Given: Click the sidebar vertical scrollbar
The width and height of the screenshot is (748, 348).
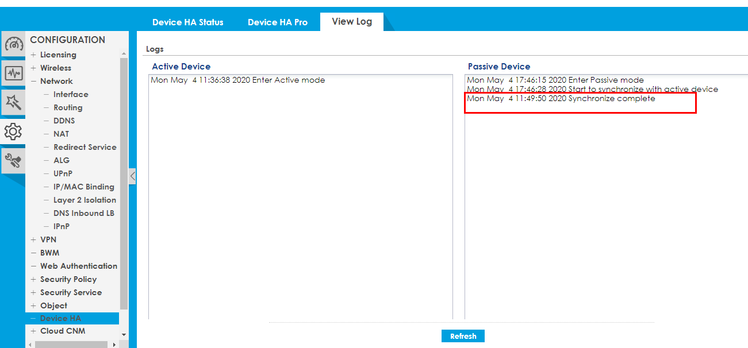Looking at the screenshot, I should click(124, 184).
